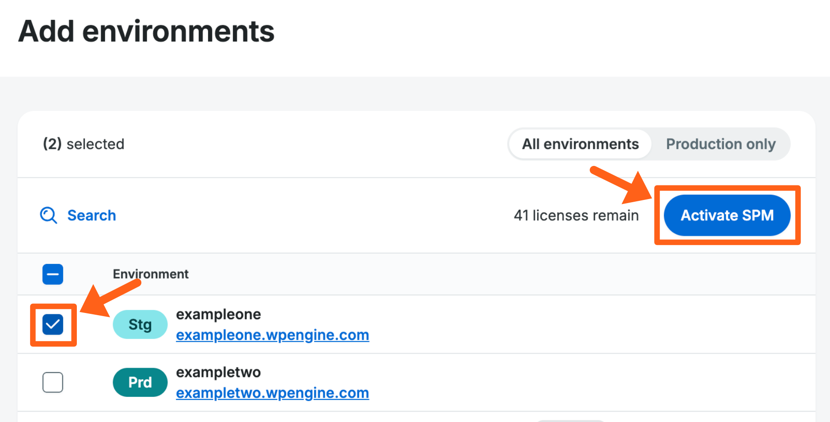Viewport: 830px width, 422px height.
Task: Toggle the select-all header checkbox
Action: pos(53,274)
